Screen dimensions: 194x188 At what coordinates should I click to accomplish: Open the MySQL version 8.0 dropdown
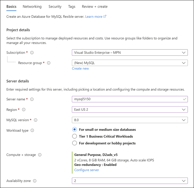pos(129,120)
